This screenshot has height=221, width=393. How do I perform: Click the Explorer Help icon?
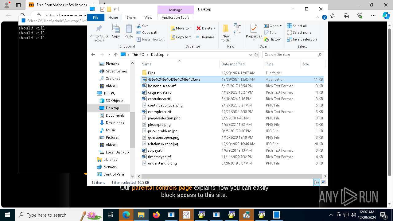[324, 17]
